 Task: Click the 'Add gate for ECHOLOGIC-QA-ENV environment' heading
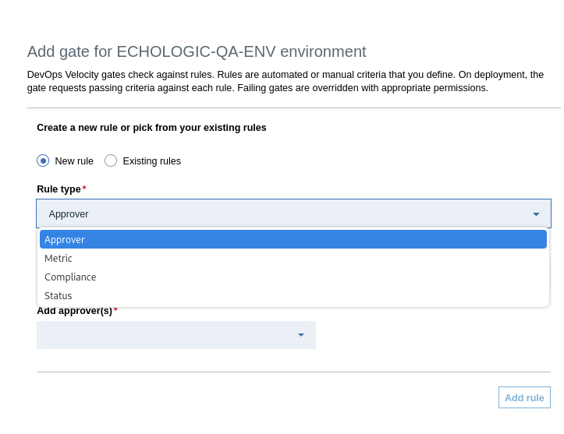(197, 51)
